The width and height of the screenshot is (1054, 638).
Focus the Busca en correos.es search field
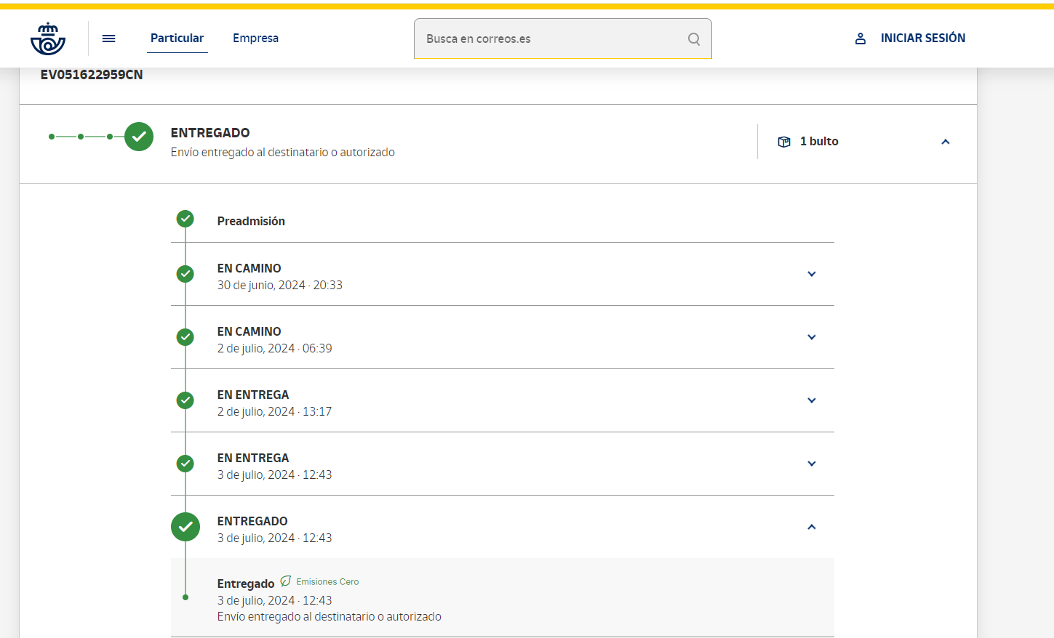pos(563,39)
